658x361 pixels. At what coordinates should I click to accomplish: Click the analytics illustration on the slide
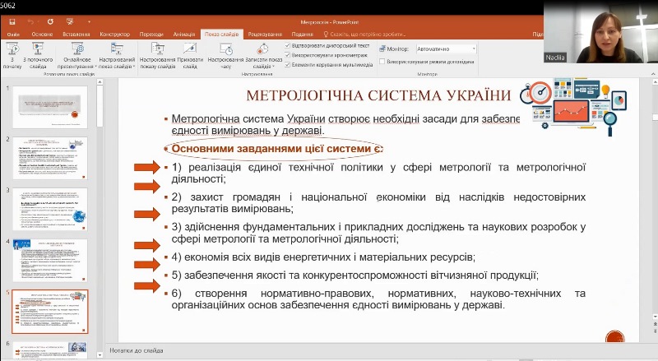pos(572,106)
